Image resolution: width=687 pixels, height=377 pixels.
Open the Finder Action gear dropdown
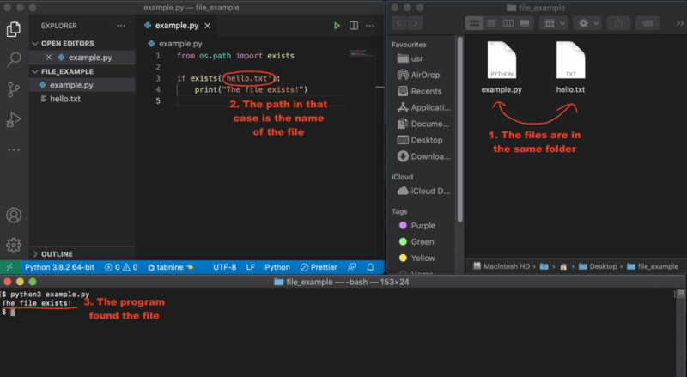588,23
